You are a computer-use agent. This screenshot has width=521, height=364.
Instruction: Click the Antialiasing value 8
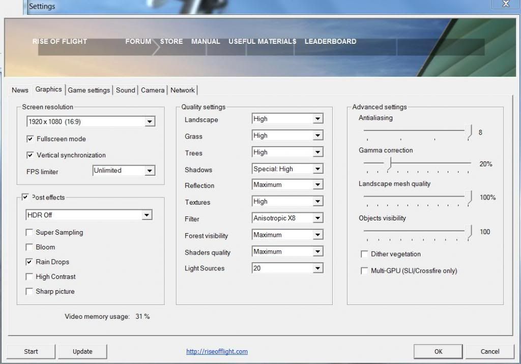[480, 132]
